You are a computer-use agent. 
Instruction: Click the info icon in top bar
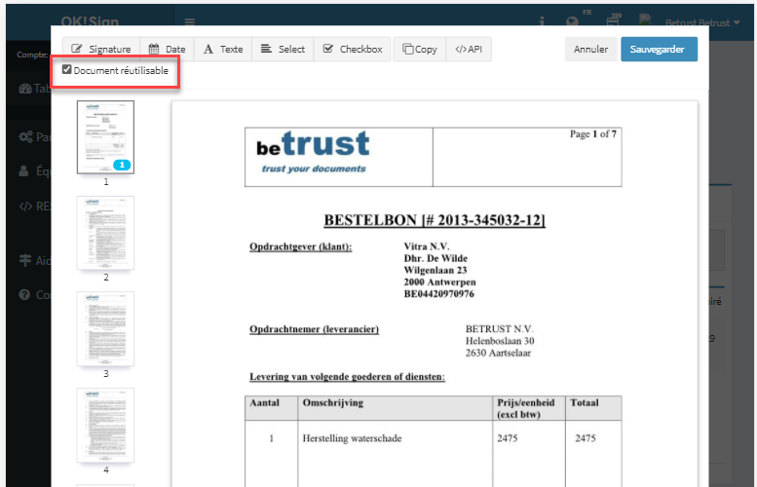(x=542, y=20)
